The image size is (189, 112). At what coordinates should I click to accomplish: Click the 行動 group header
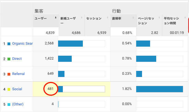coord(116,11)
